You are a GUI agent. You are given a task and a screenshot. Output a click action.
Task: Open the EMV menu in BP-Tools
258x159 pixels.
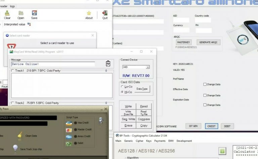click(x=171, y=141)
